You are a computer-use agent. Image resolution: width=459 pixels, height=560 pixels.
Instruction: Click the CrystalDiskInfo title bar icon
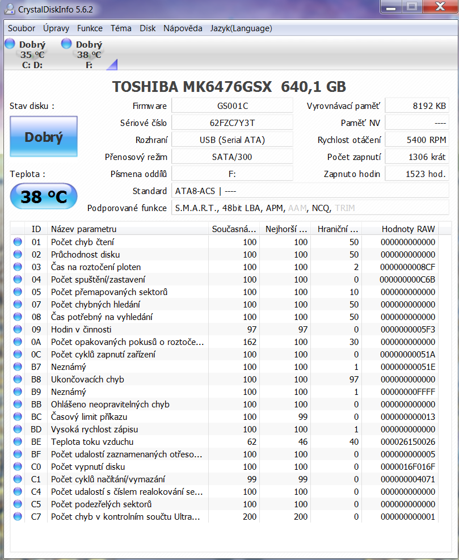10,9
